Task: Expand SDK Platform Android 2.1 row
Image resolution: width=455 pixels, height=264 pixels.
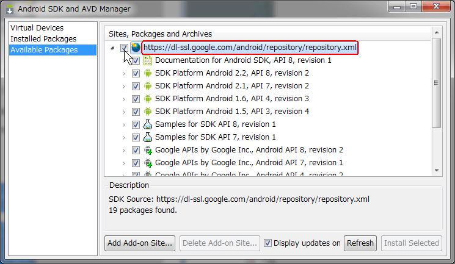Action: tap(123, 87)
